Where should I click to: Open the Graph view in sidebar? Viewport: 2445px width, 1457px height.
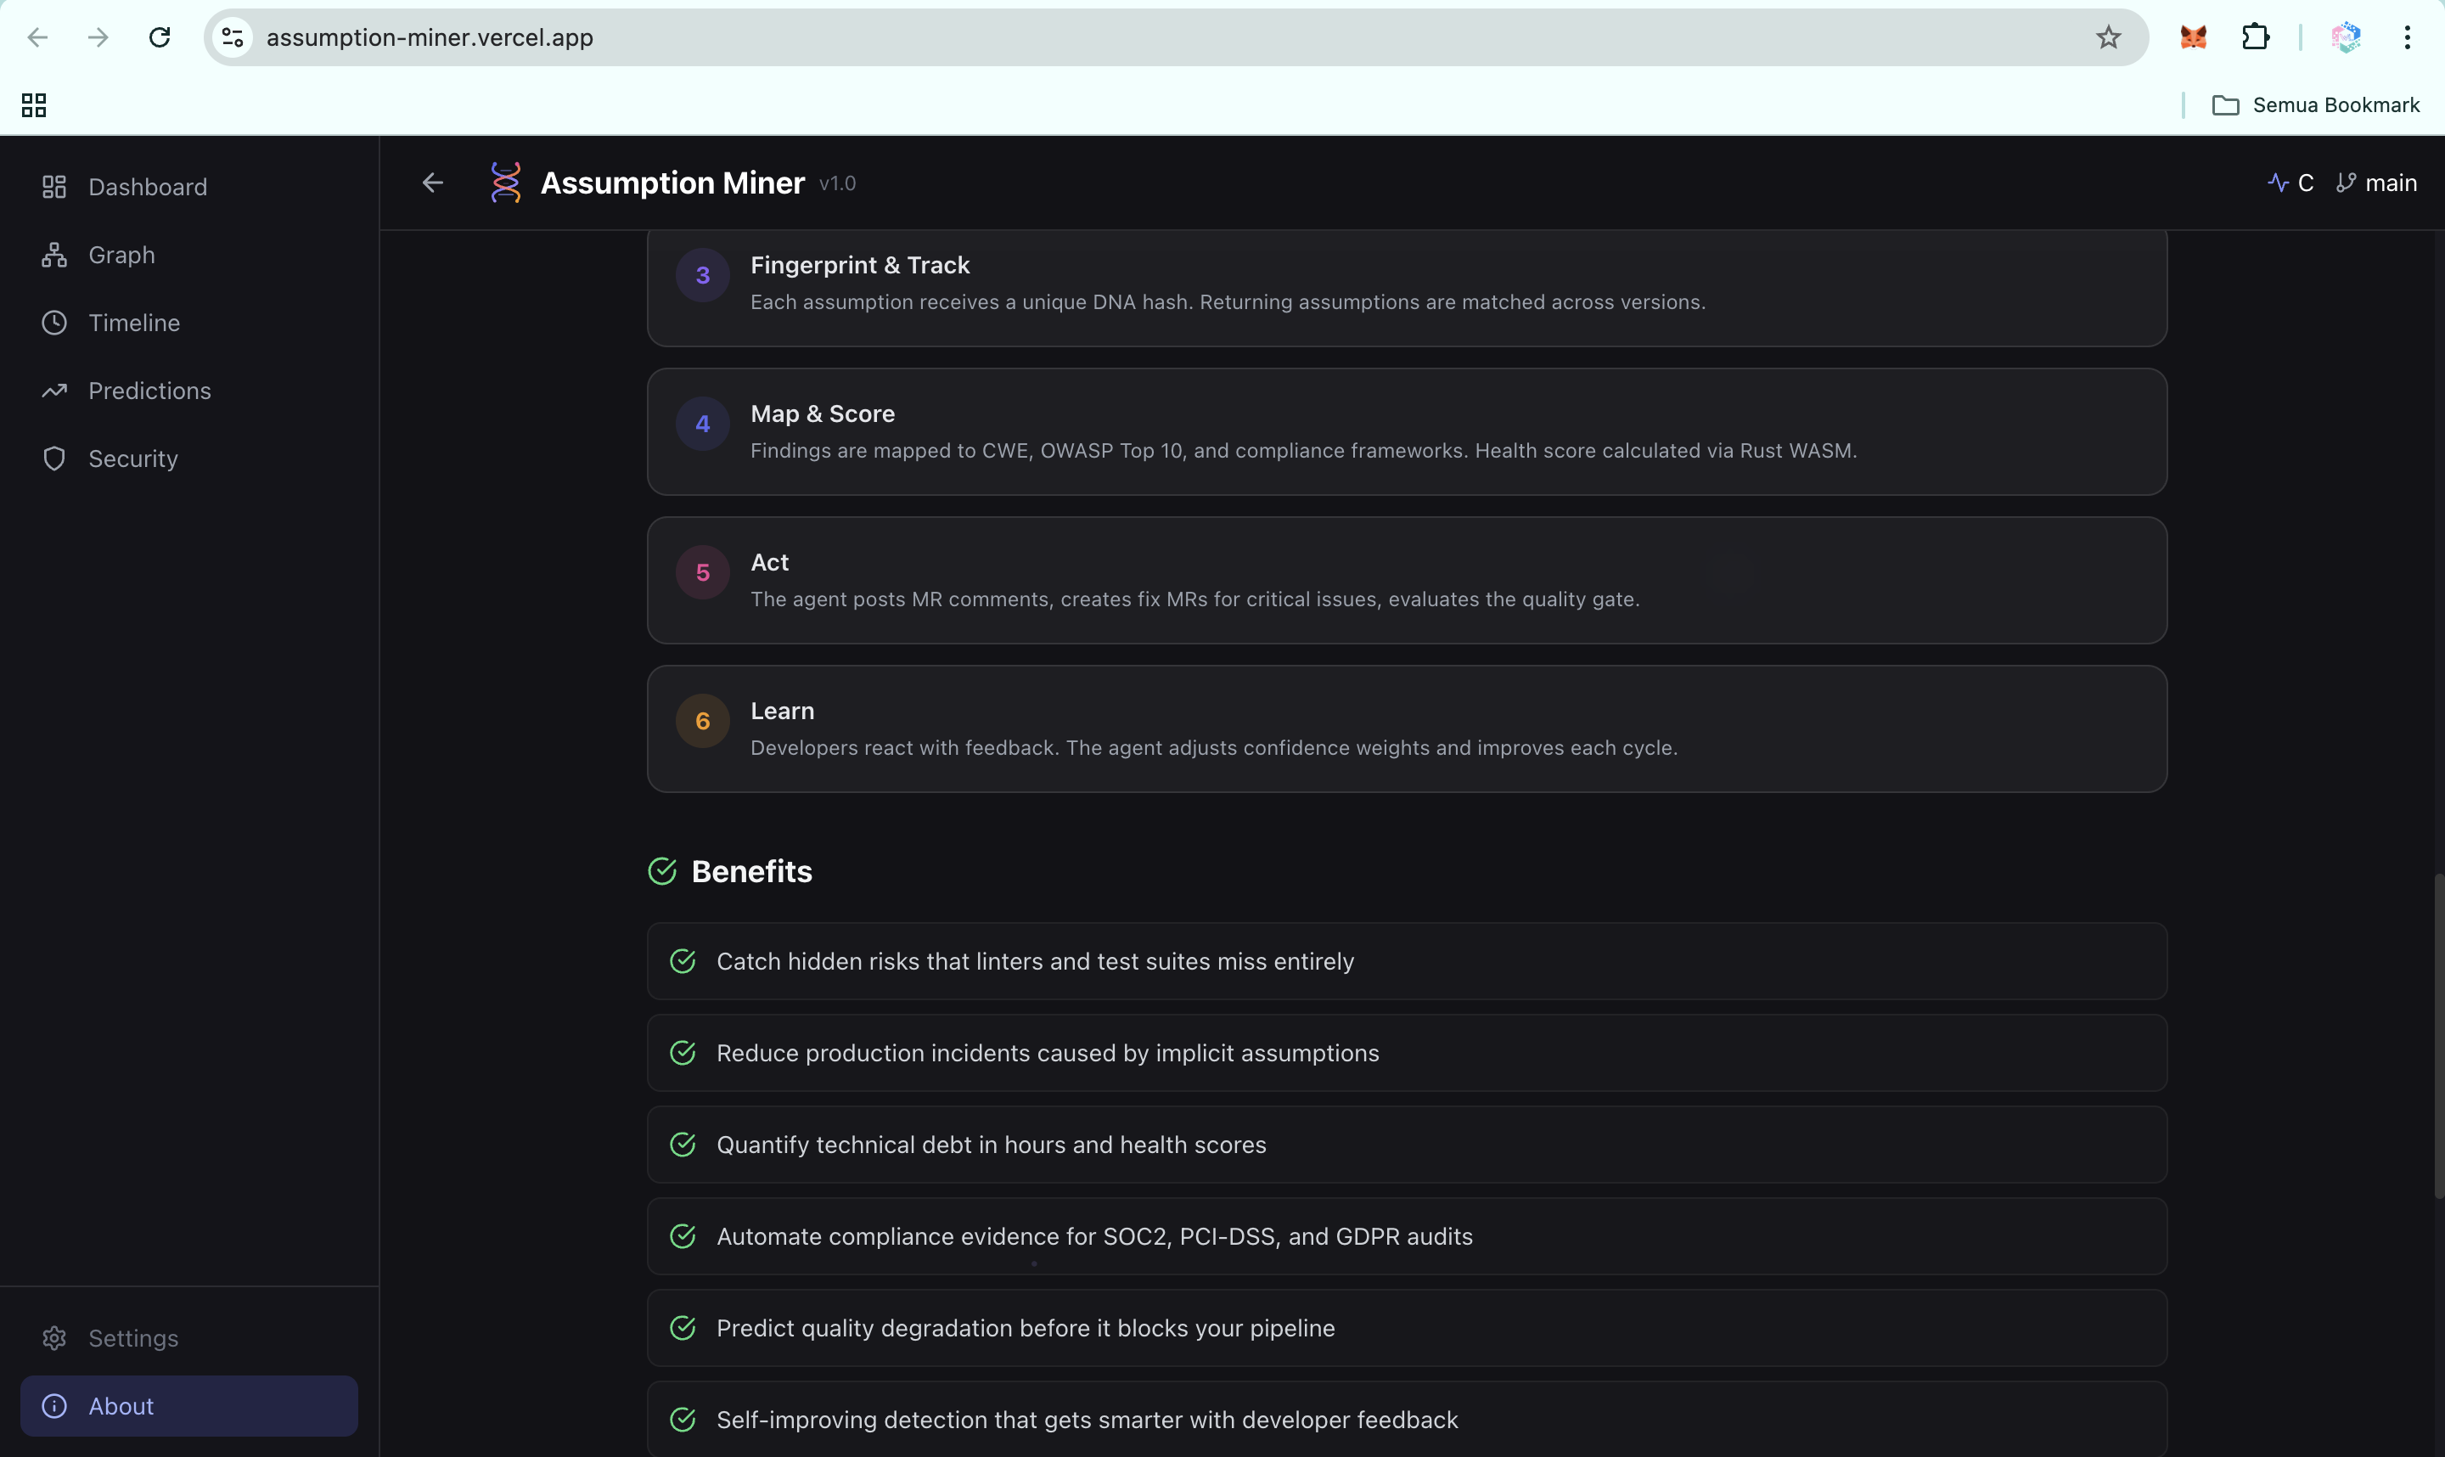(x=121, y=256)
